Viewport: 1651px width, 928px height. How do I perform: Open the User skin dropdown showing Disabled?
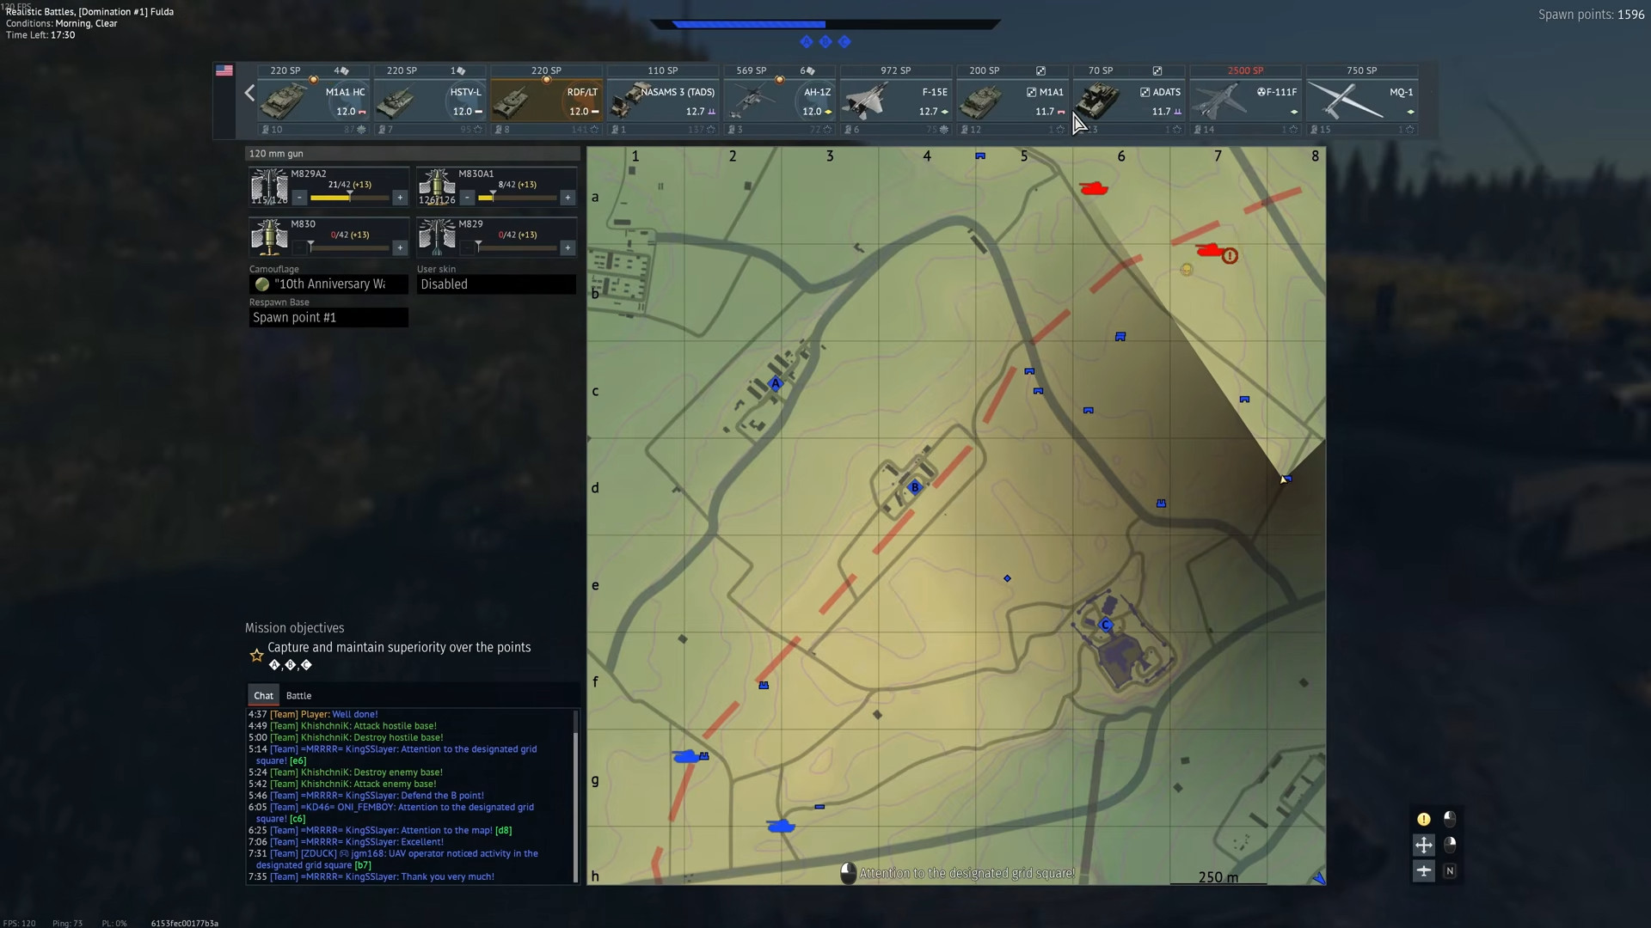coord(496,284)
